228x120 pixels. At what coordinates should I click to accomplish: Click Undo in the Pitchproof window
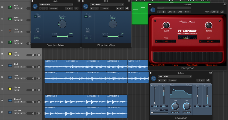click(x=180, y=12)
